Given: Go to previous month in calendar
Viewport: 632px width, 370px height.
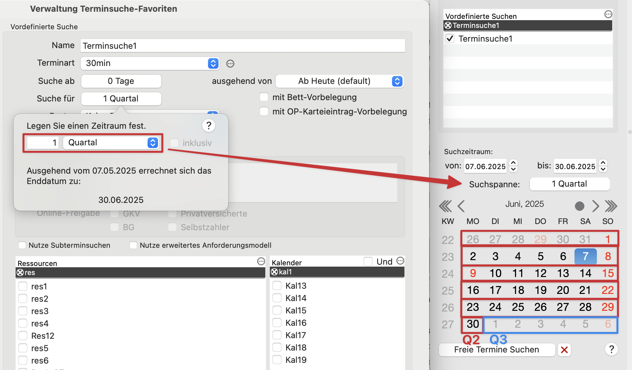Looking at the screenshot, I should [461, 206].
